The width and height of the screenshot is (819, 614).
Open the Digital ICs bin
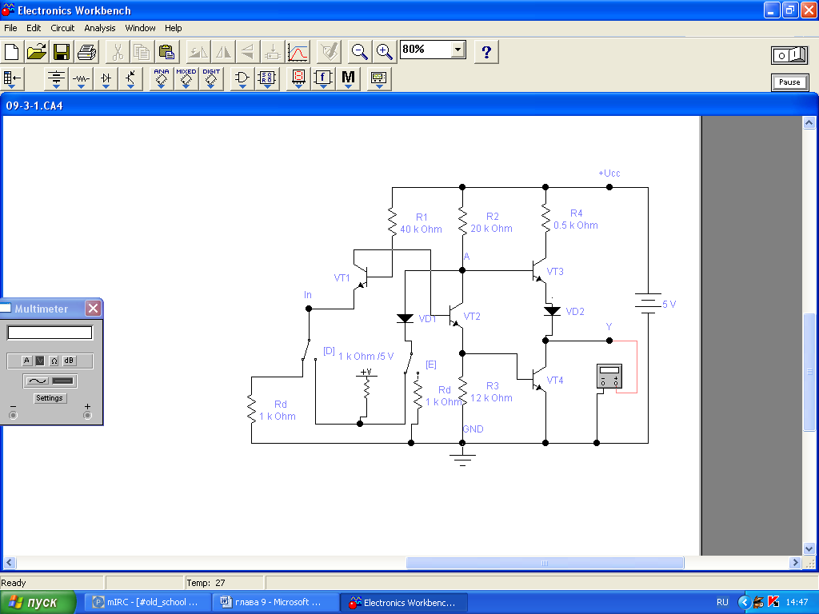[211, 79]
